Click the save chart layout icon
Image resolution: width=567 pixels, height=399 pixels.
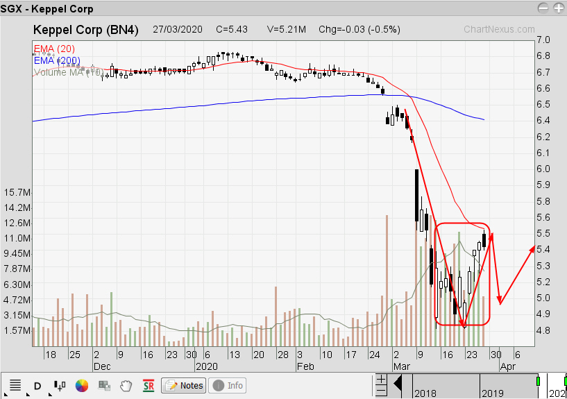click(104, 386)
